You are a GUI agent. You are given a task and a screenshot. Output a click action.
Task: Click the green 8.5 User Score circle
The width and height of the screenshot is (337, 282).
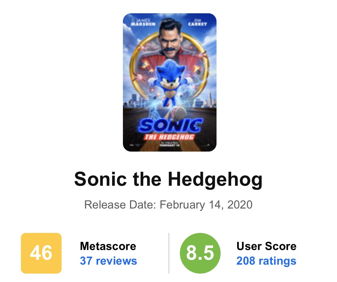click(x=200, y=253)
